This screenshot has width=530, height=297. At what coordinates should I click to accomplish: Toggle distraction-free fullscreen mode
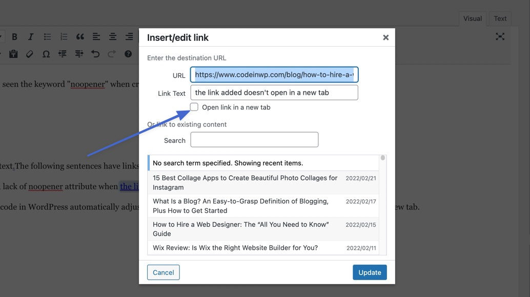click(x=500, y=36)
